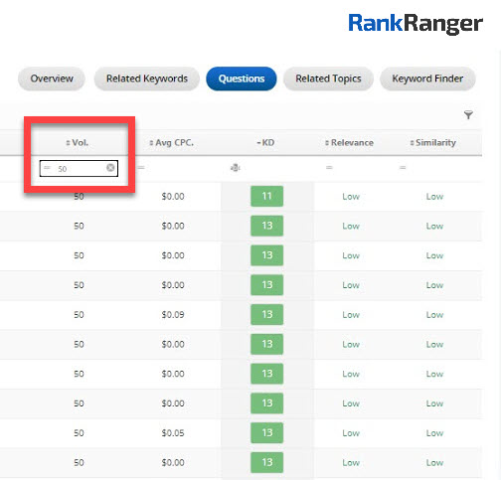Go to Keyword Finder tab

[427, 79]
